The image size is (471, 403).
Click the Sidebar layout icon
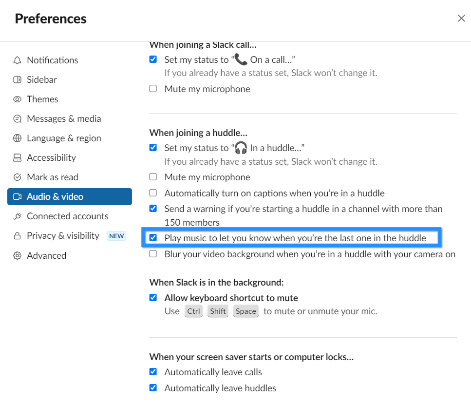click(18, 80)
